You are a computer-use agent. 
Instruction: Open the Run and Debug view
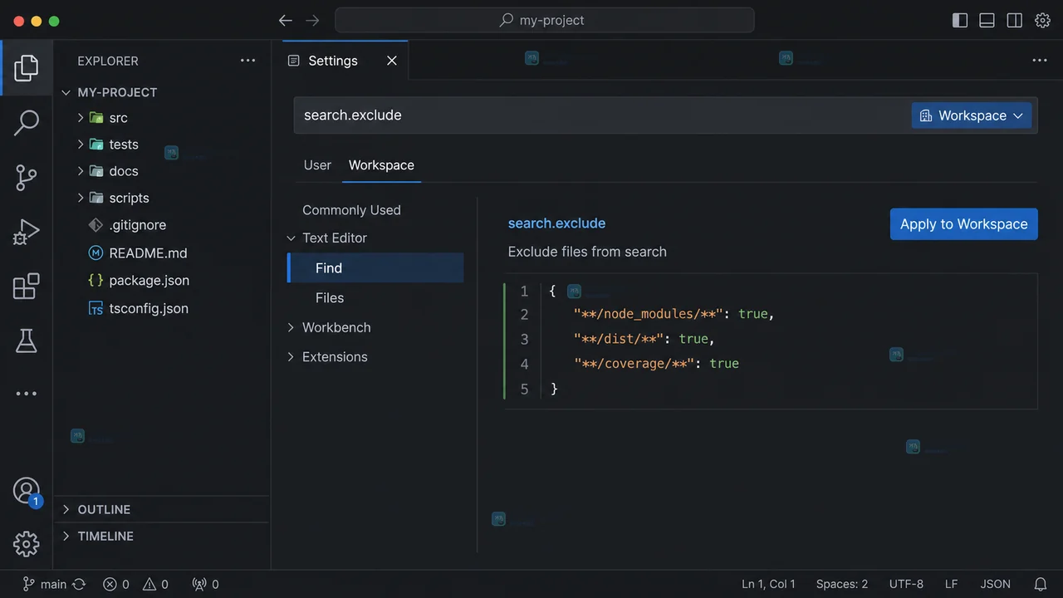(x=27, y=233)
